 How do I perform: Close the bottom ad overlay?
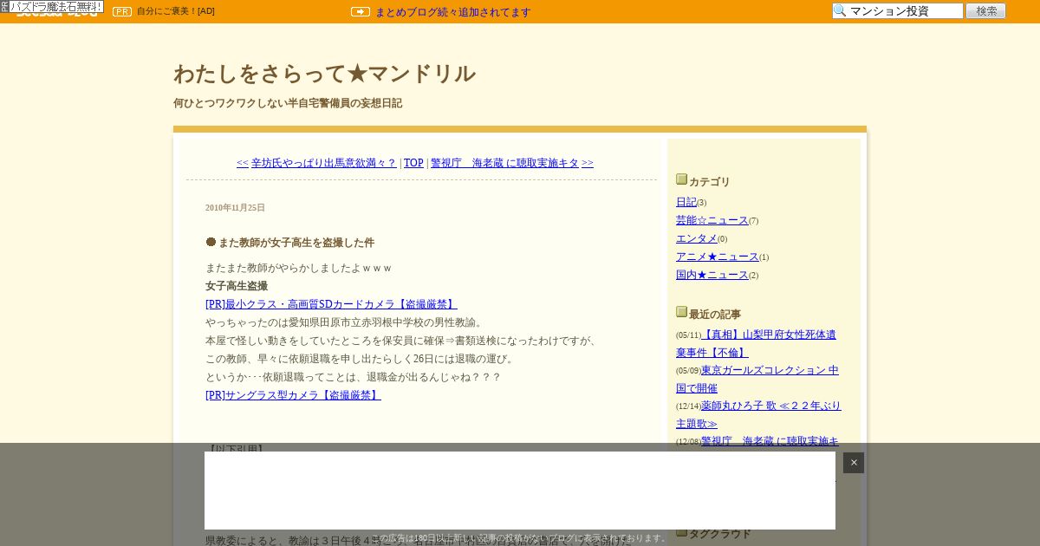click(x=854, y=463)
